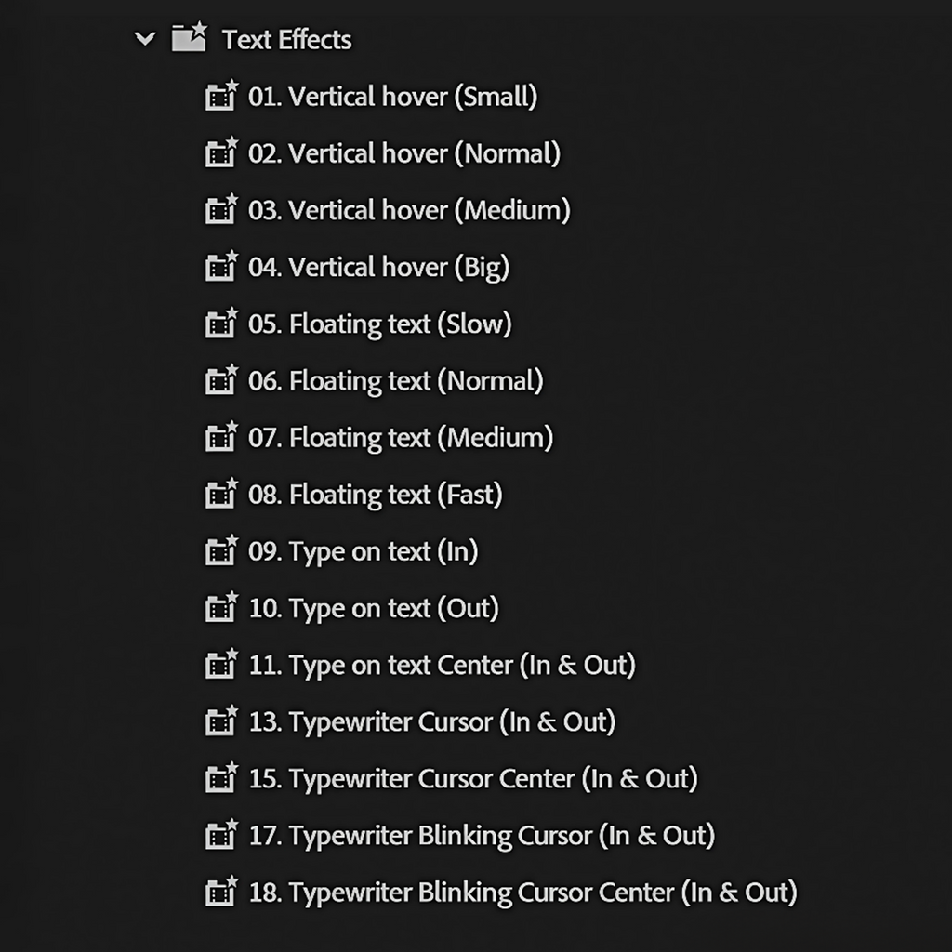
Task: Collapse the Text Effects folder chevron
Action: pyautogui.click(x=145, y=39)
